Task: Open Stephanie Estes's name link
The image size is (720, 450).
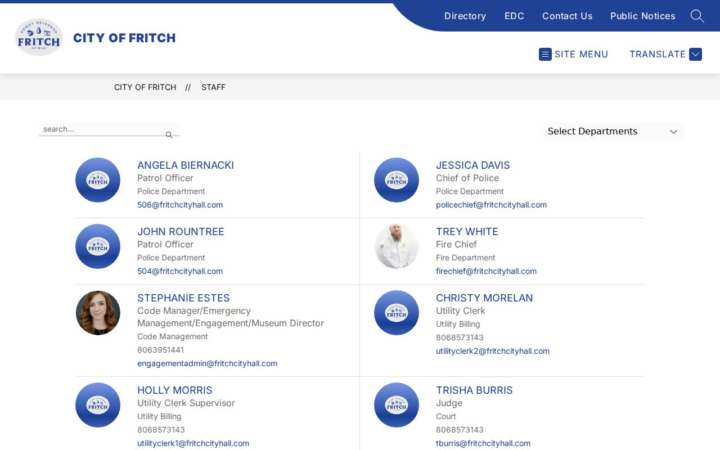Action: click(183, 298)
